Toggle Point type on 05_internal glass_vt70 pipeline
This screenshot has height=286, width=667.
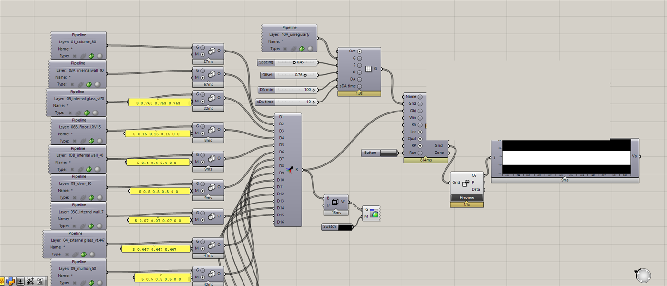(70, 113)
